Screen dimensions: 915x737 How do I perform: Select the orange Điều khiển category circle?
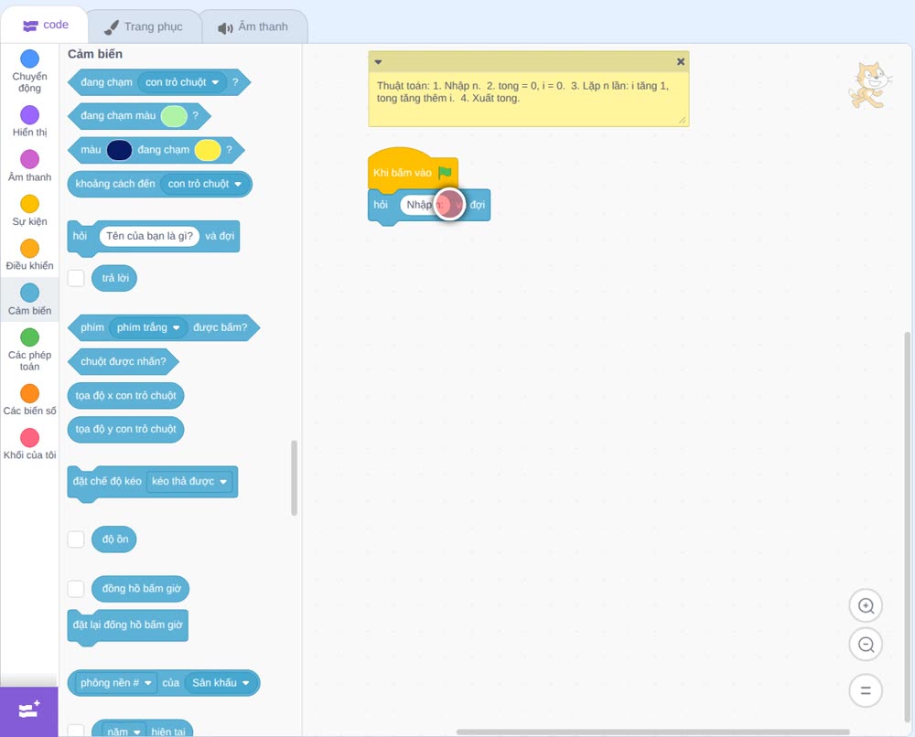pos(30,249)
